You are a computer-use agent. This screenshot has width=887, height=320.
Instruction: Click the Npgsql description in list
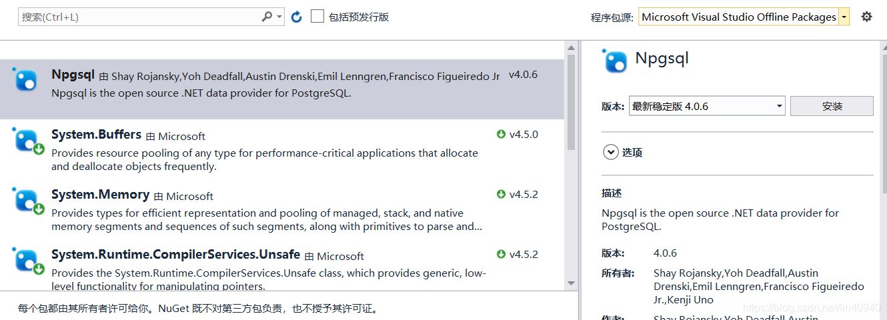(x=201, y=93)
